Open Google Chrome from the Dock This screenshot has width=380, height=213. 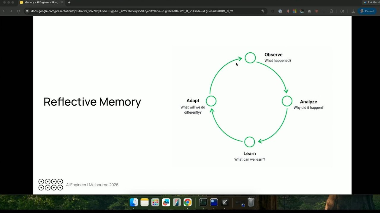coord(187,202)
